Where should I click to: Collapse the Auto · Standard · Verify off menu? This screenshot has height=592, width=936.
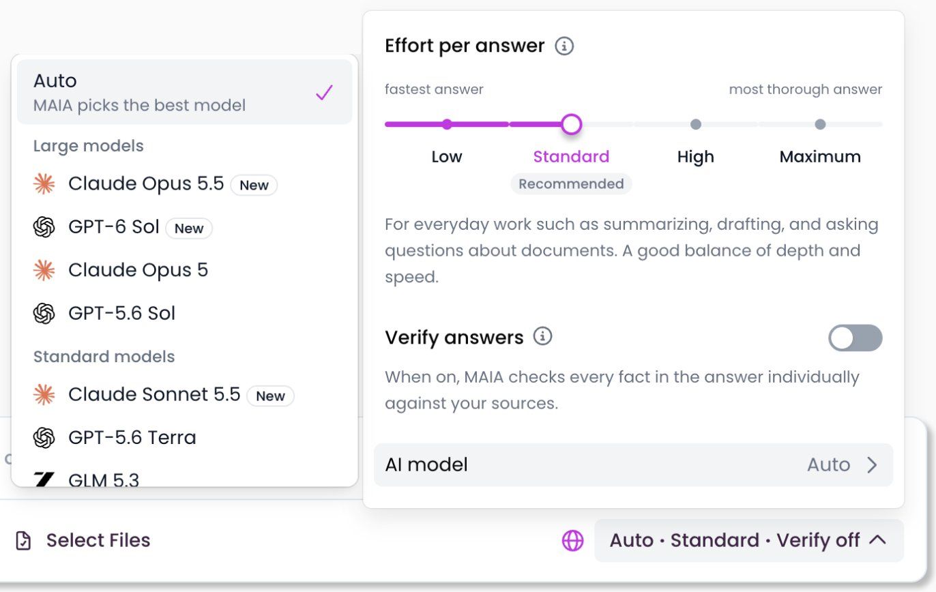pos(749,541)
